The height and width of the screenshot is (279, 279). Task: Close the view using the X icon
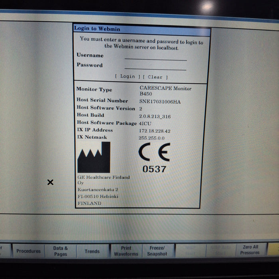coord(50,182)
